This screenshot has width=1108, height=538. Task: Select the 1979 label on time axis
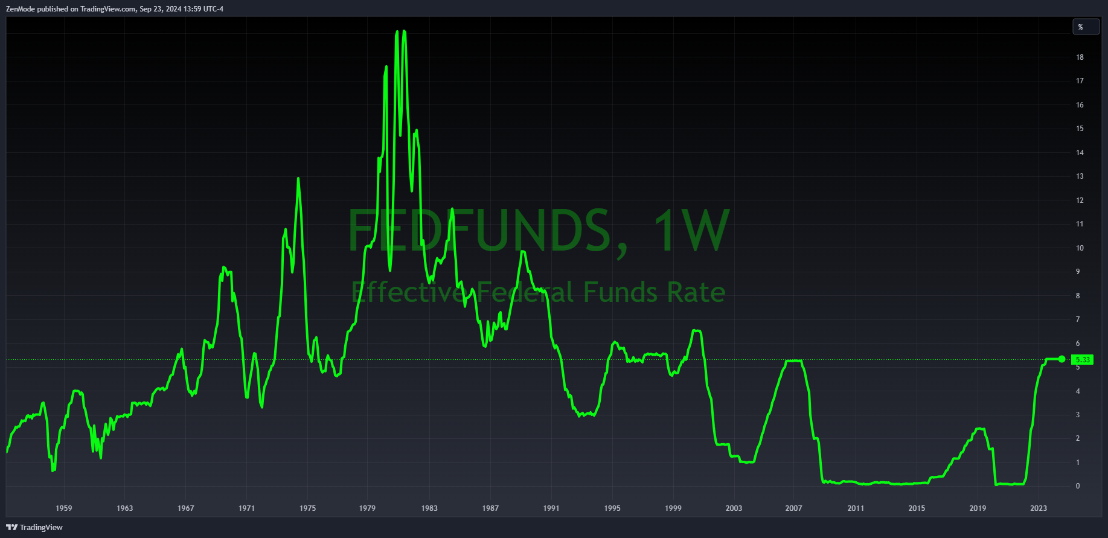(x=367, y=508)
